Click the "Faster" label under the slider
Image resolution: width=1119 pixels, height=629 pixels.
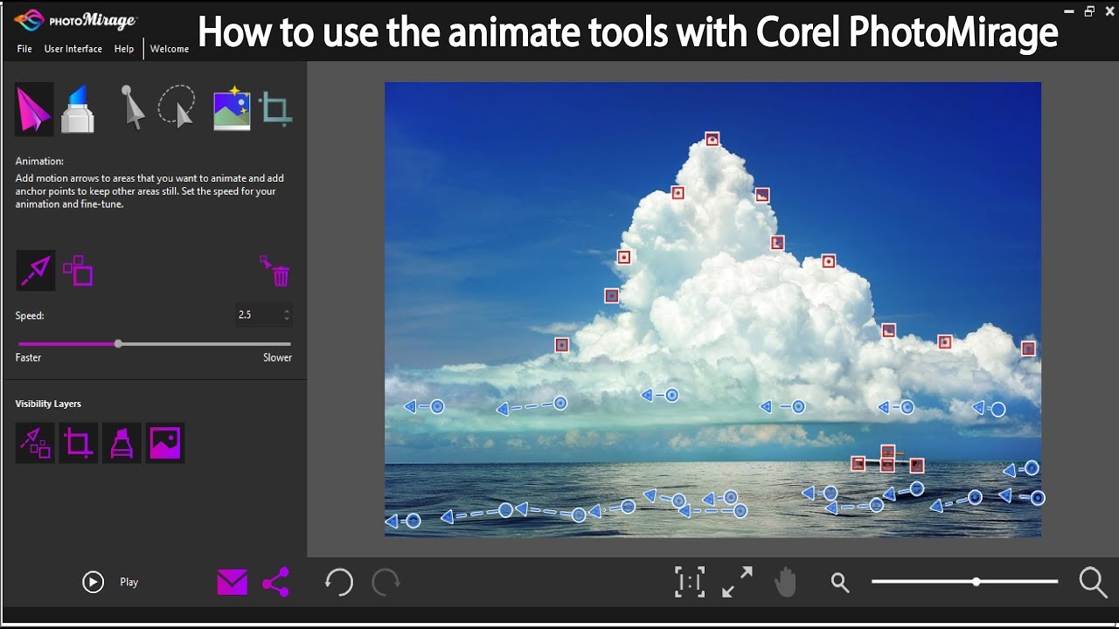click(28, 357)
